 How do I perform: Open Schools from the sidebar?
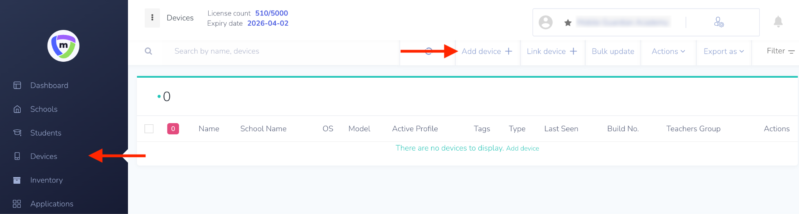(44, 109)
